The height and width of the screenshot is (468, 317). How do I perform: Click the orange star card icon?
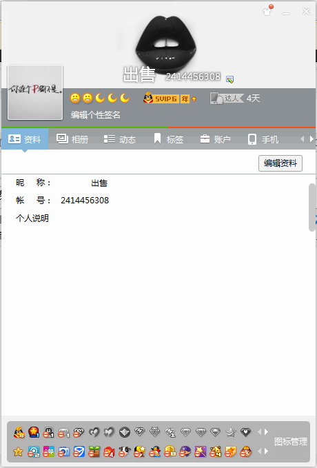click(230, 452)
